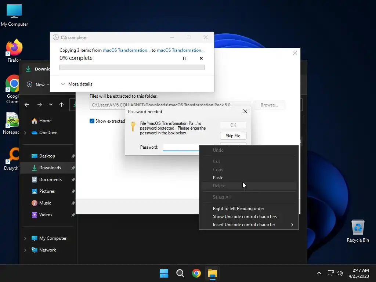Viewport: 376px width, 282px height.
Task: Click New button in Explorer toolbar
Action: tap(38, 85)
